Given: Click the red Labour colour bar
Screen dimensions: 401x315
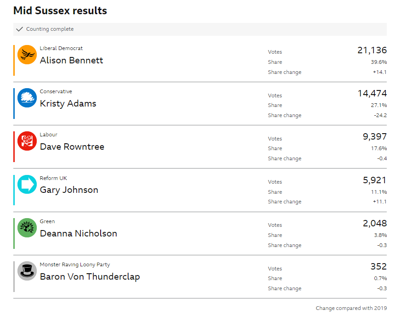Looking at the screenshot, I should pos(14,146).
